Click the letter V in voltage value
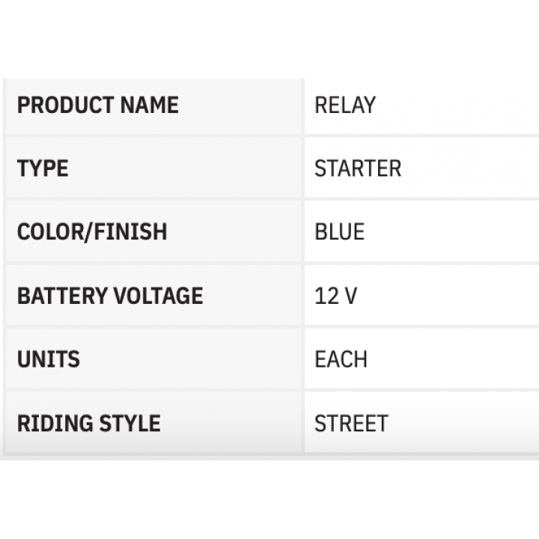The width and height of the screenshot is (539, 539). [x=350, y=296]
